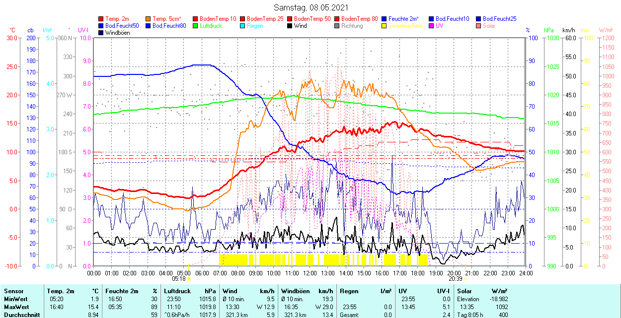The width and height of the screenshot is (621, 318).
Task: Click the hPa axis unit label
Action: (x=549, y=30)
